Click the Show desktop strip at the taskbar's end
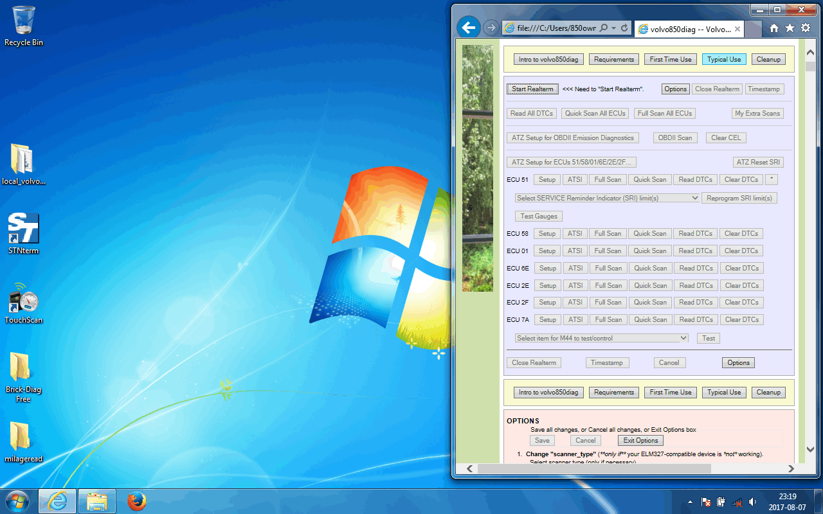 (818, 502)
